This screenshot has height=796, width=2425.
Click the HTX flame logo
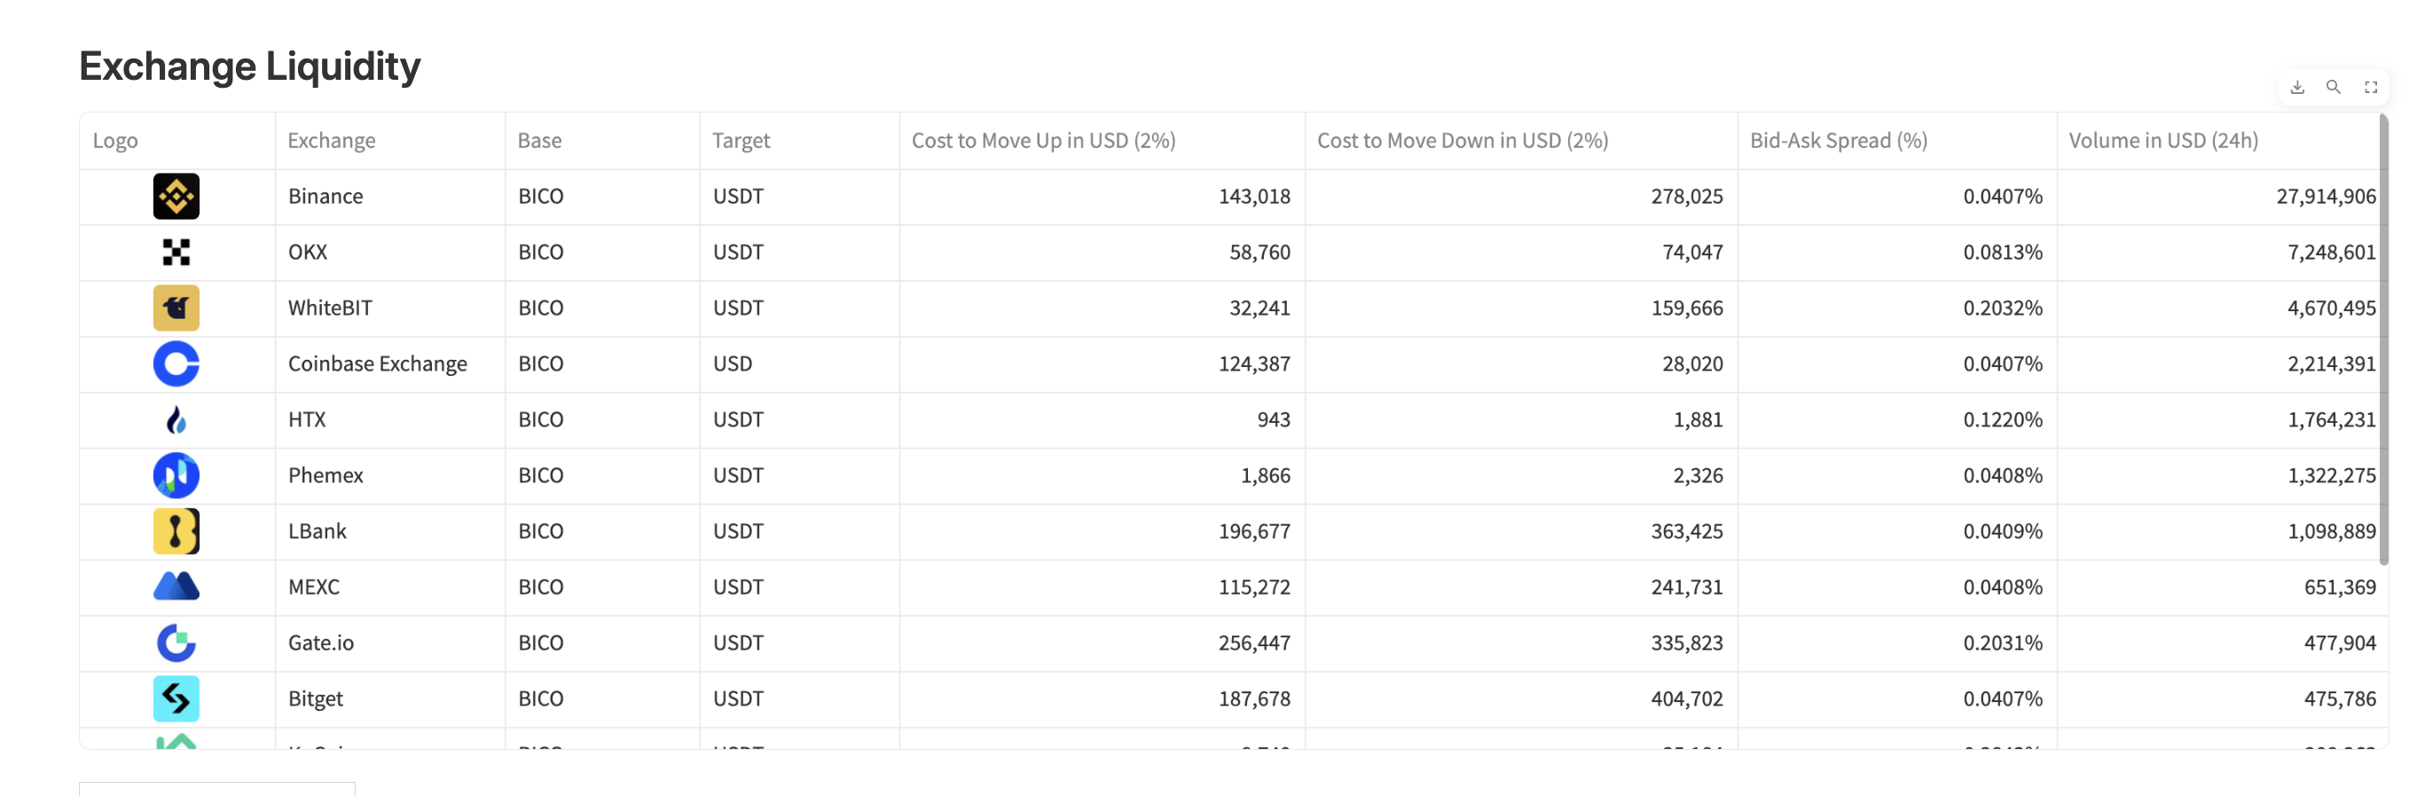click(176, 419)
